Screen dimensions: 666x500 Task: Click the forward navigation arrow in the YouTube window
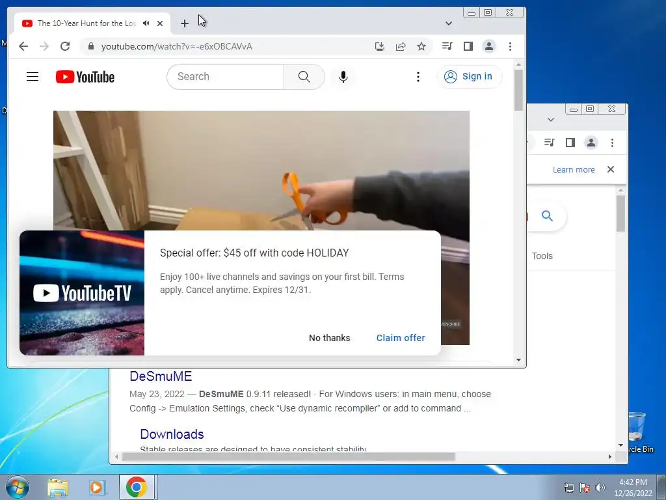tap(44, 46)
